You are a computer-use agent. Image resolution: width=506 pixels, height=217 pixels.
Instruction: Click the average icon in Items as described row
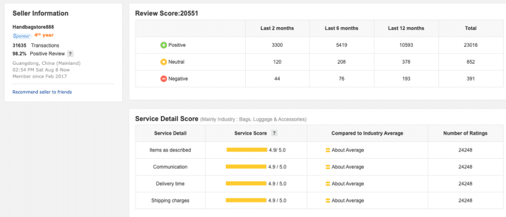(x=328, y=150)
